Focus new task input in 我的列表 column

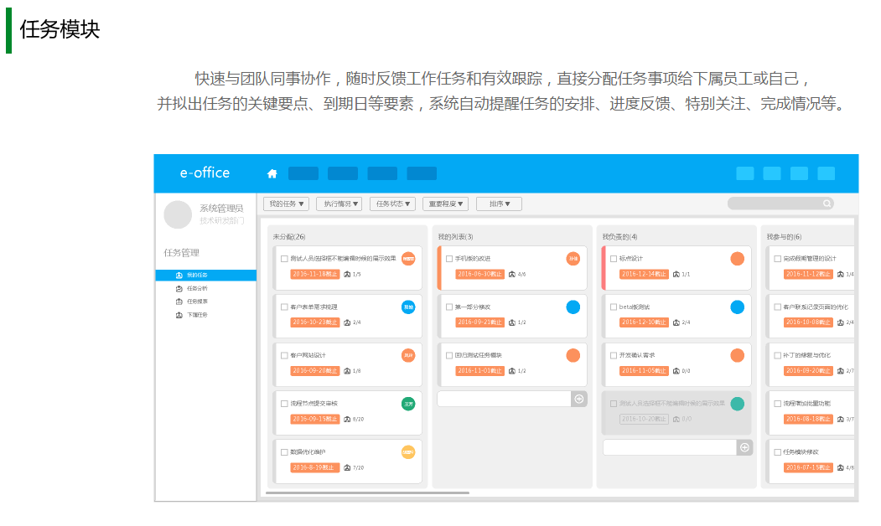click(504, 400)
